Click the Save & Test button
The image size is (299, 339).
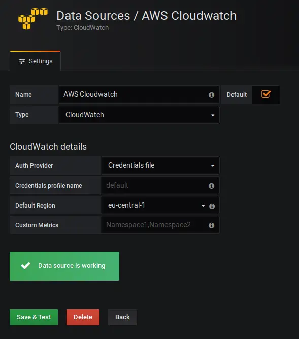34,317
